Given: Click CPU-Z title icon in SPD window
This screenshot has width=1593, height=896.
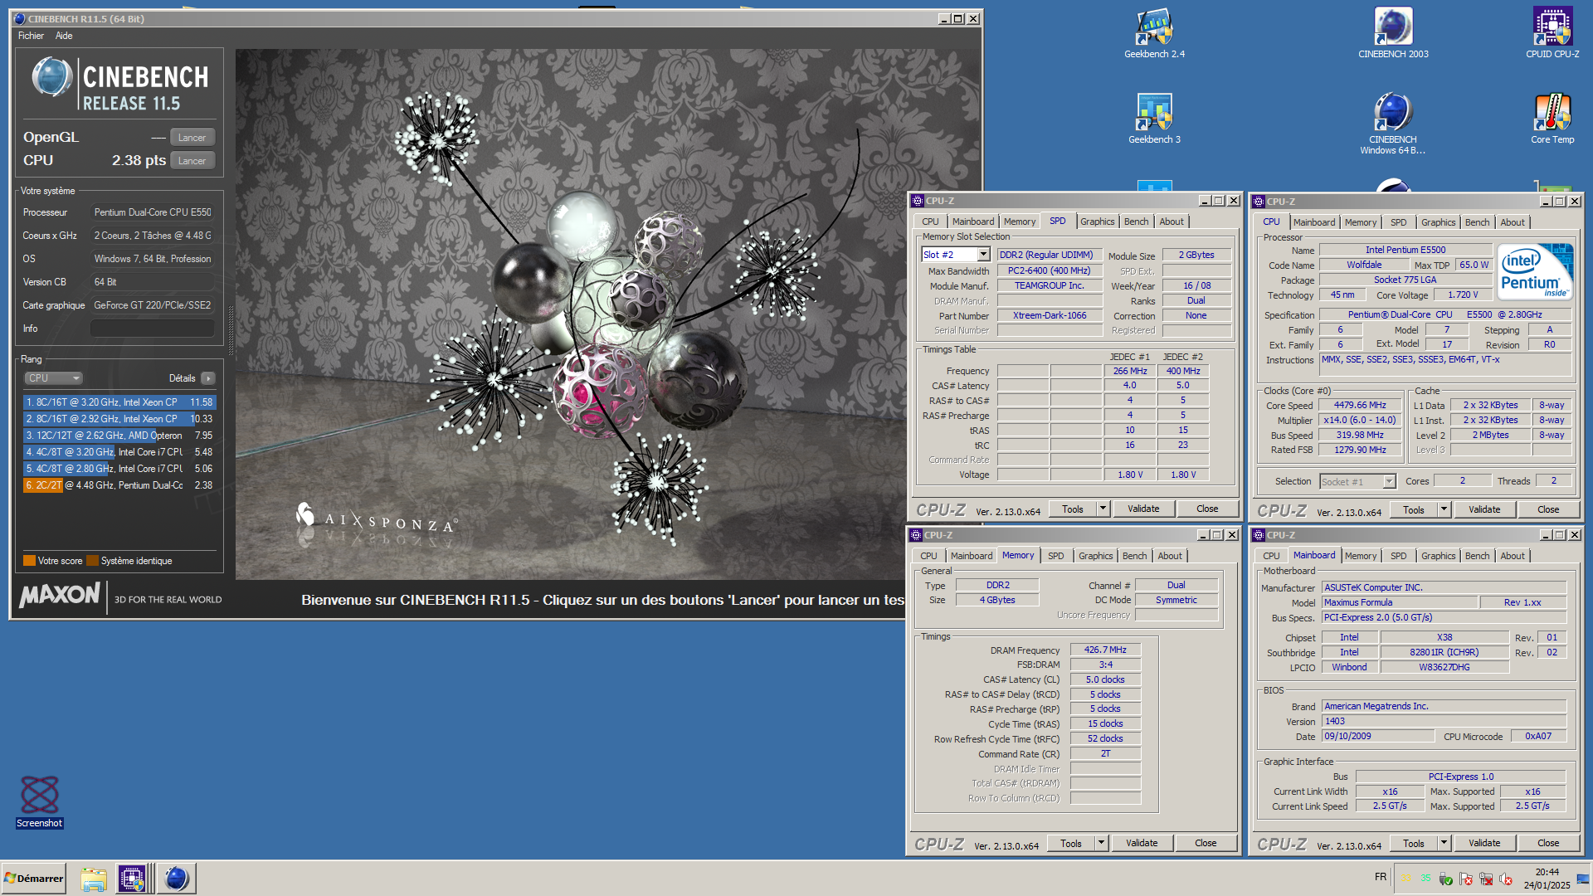Looking at the screenshot, I should 918,201.
